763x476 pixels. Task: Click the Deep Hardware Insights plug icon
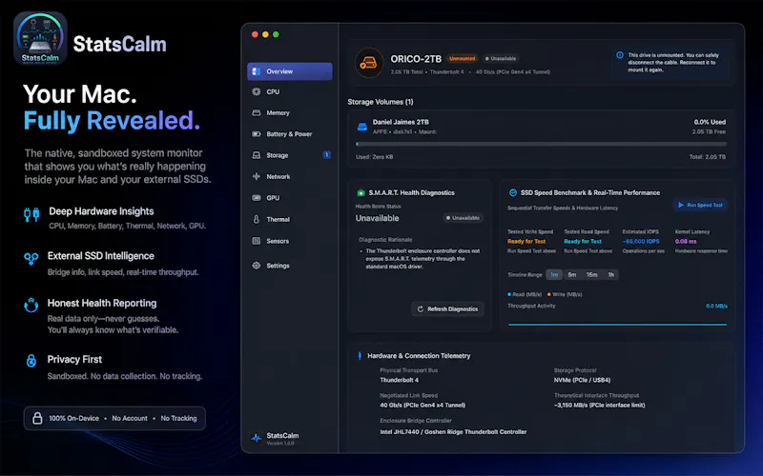(x=31, y=215)
